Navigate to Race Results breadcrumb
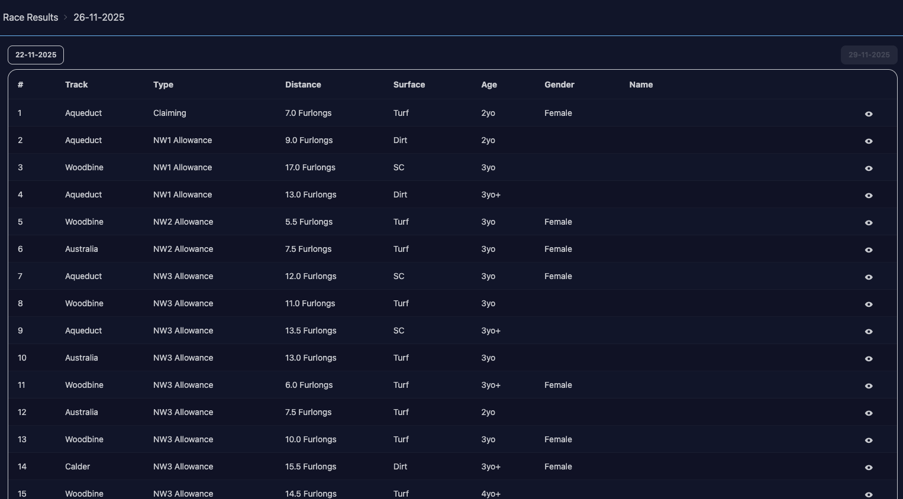903x499 pixels. 31,17
